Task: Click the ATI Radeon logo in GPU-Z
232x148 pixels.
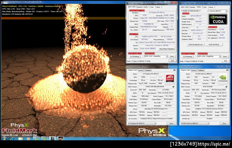Action: point(170,78)
